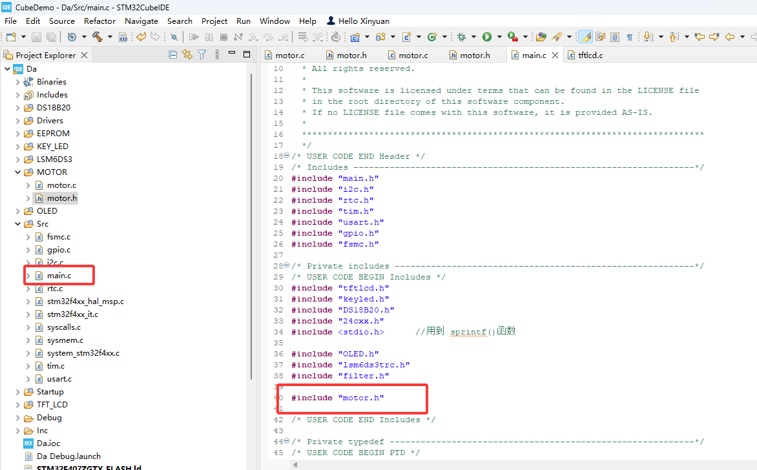Fold the Private typedef block at line 44
This screenshot has height=470, width=757.
[286, 441]
